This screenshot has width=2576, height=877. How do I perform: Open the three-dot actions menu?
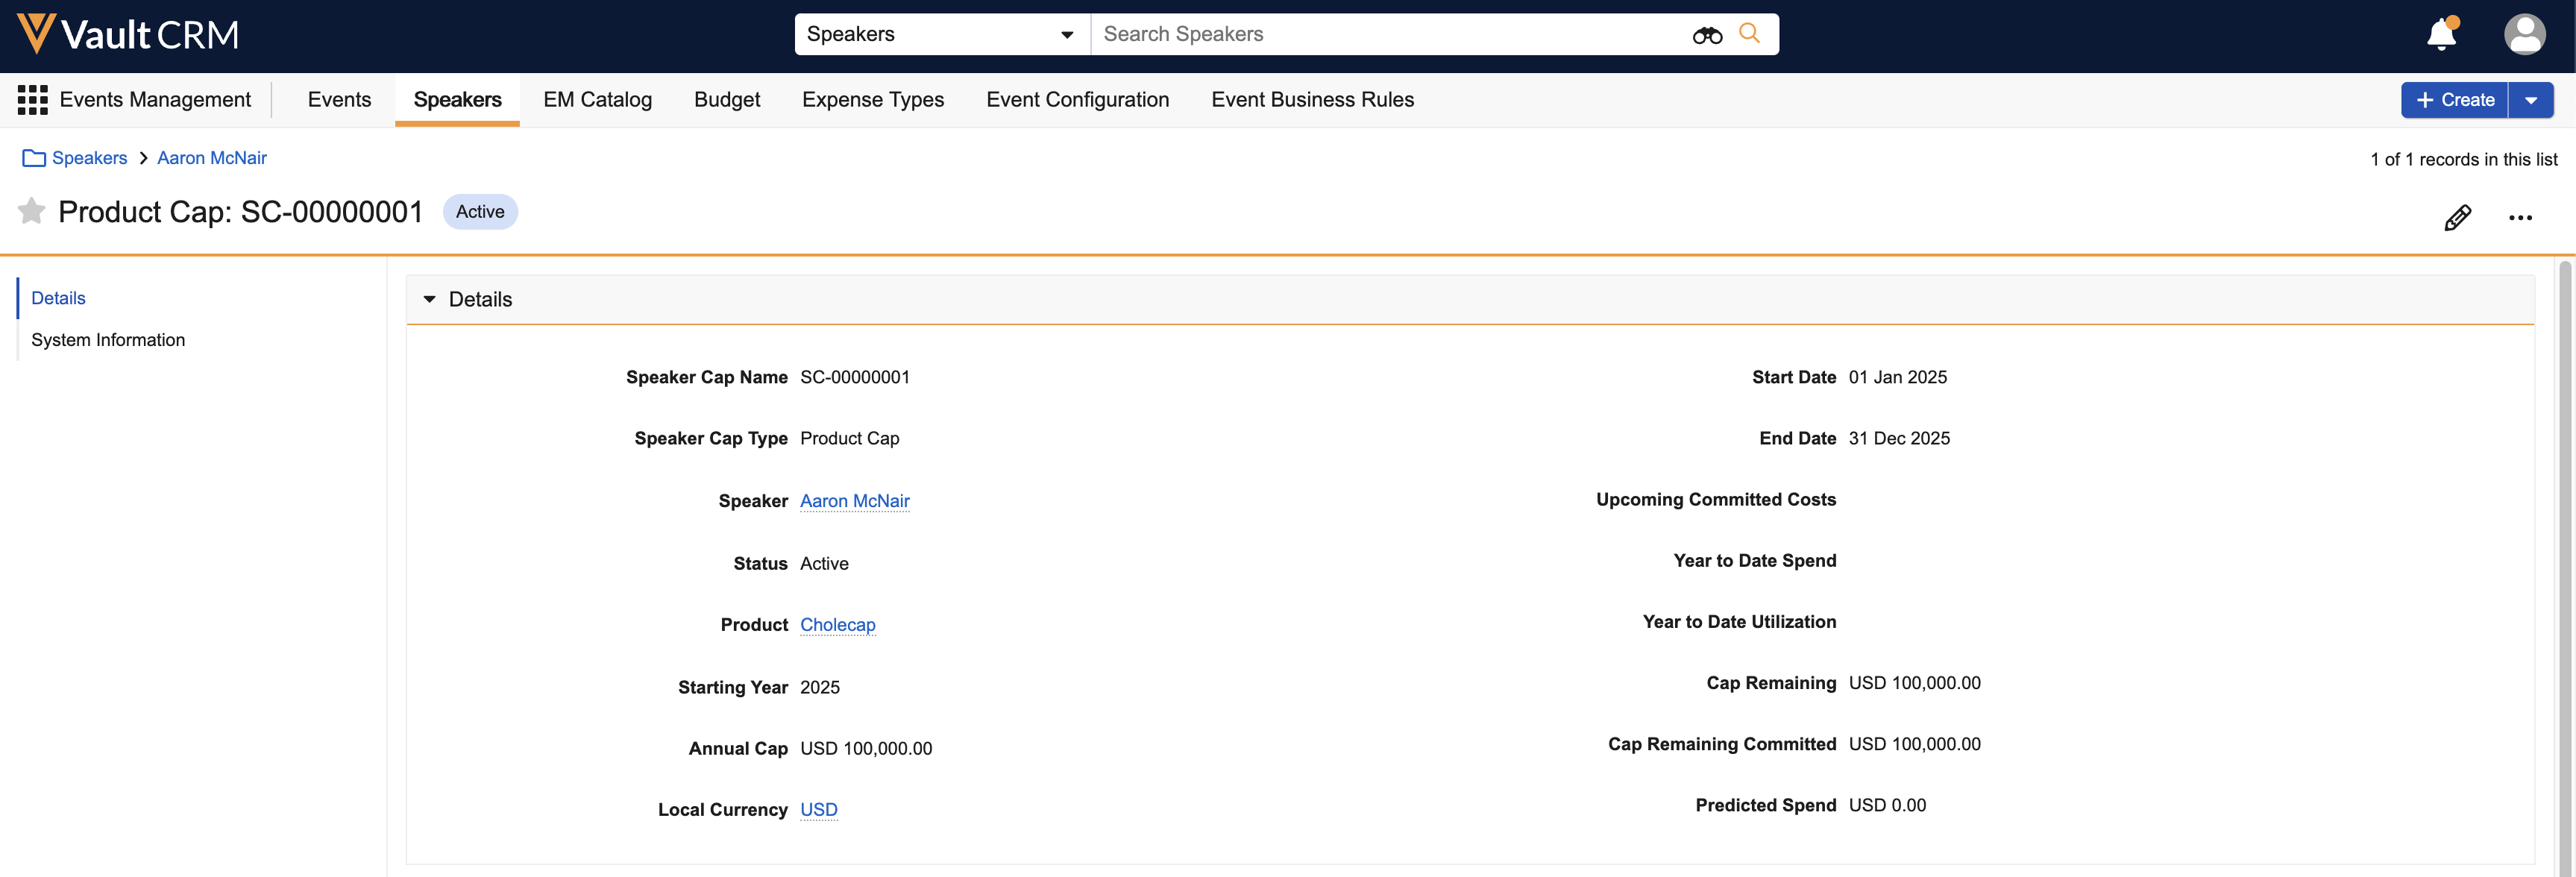pos(2520,218)
